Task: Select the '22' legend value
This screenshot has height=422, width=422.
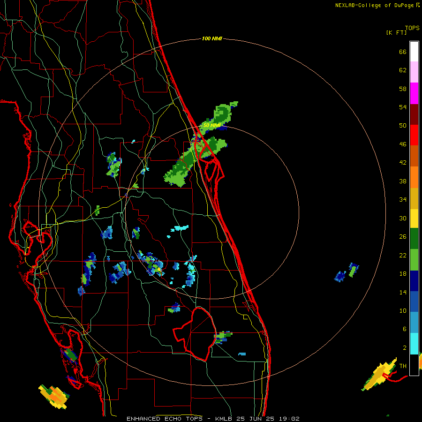Action: [403, 255]
